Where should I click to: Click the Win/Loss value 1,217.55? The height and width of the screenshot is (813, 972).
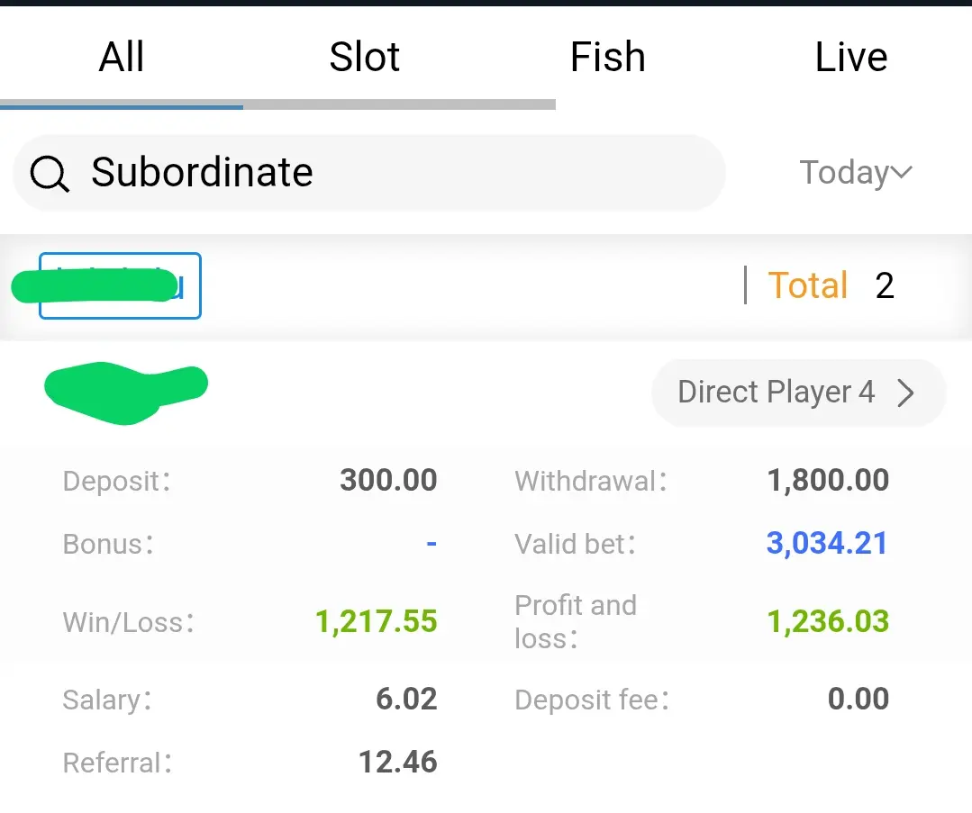[377, 621]
